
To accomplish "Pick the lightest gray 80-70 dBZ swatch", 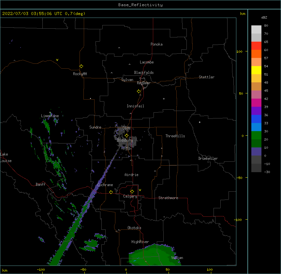I will click(256, 30).
